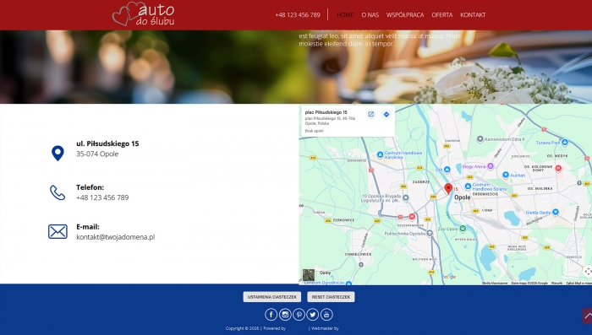This screenshot has height=335, width=592.
Task: Click the 'plac Piłsudskiego 15' title in the map card
Action: coord(326,112)
